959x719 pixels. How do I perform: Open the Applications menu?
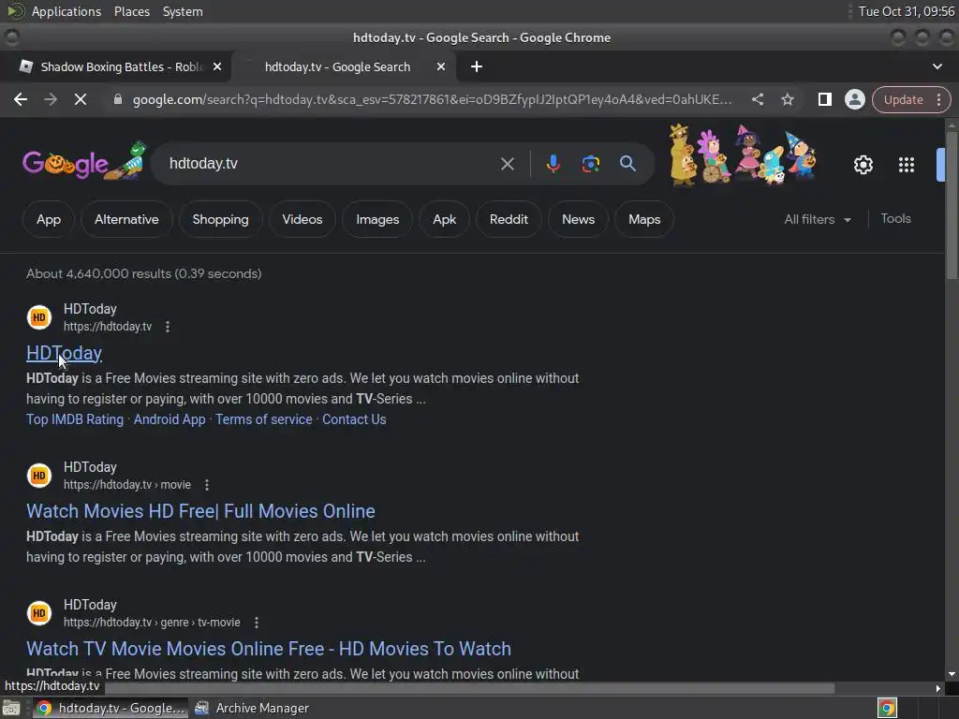66,11
